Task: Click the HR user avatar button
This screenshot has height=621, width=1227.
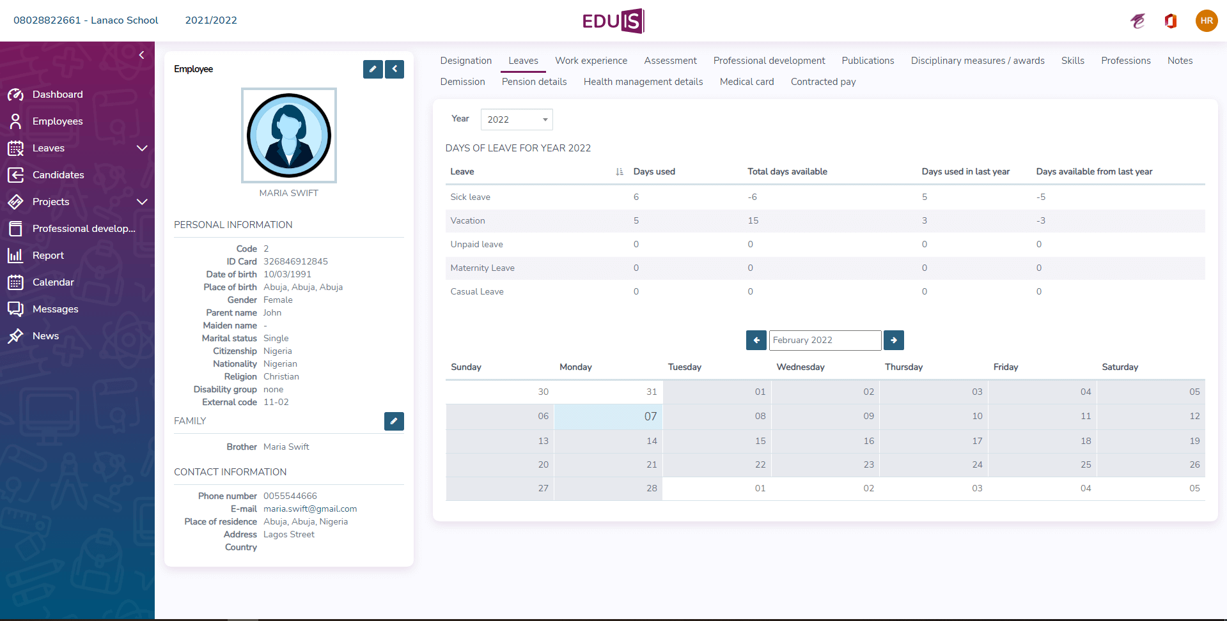Action: (x=1206, y=20)
